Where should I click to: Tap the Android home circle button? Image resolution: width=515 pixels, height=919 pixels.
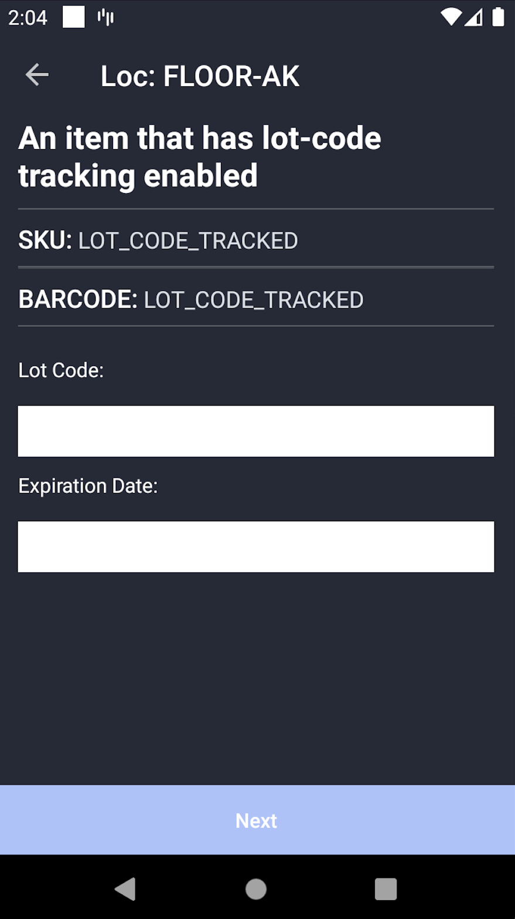click(x=256, y=889)
